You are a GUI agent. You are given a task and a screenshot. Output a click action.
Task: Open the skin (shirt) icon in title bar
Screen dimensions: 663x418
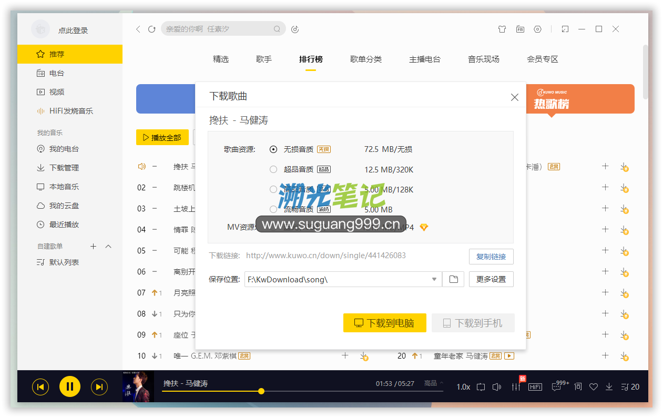coord(502,29)
